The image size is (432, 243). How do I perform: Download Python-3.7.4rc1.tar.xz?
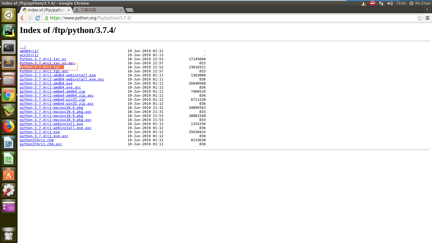(x=43, y=59)
